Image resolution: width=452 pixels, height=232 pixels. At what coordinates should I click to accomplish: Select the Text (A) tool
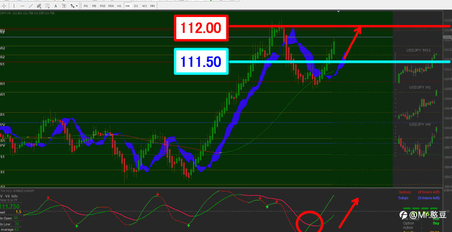pyautogui.click(x=56, y=5)
